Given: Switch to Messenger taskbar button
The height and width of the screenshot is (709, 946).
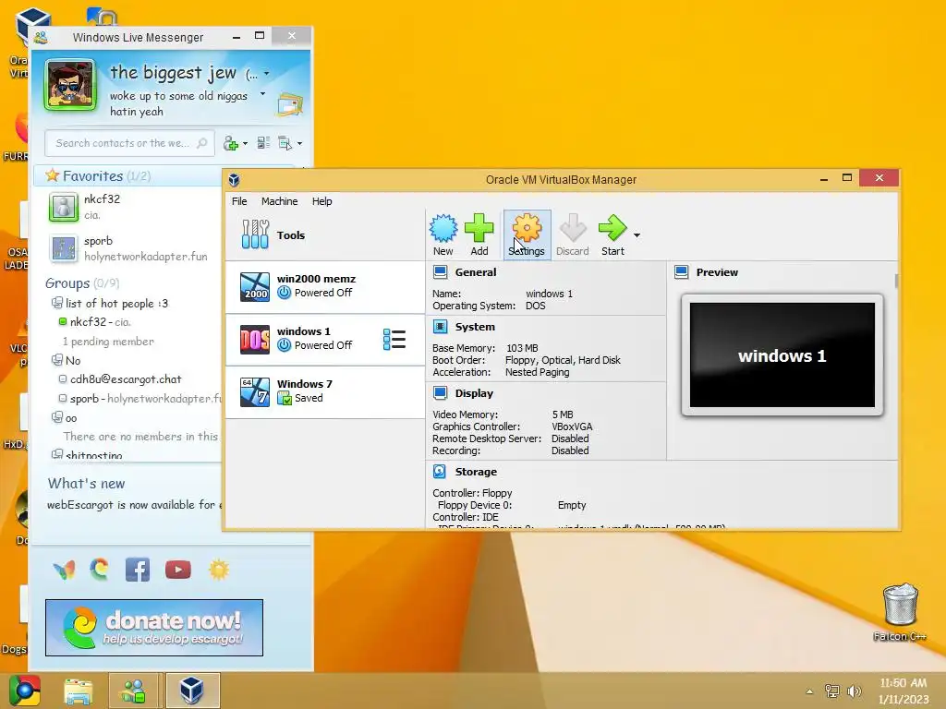Looking at the screenshot, I should (x=134, y=691).
